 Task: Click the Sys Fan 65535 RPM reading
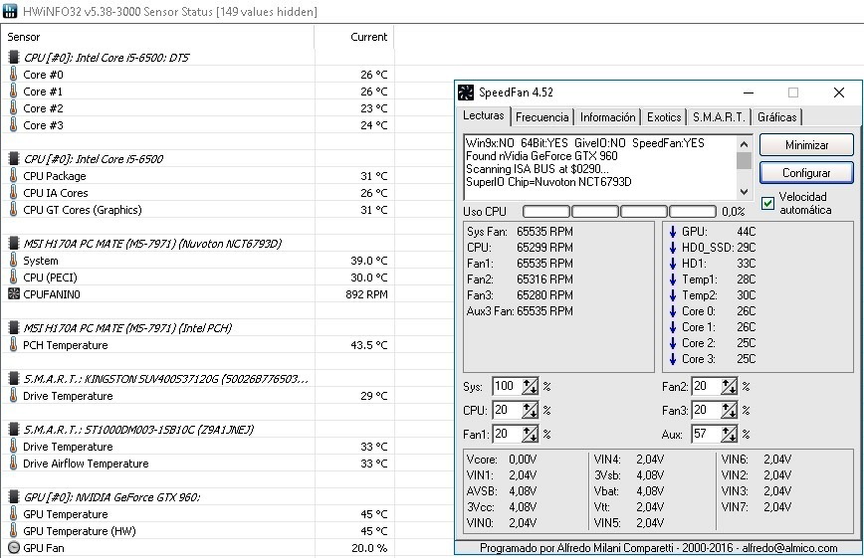[520, 232]
